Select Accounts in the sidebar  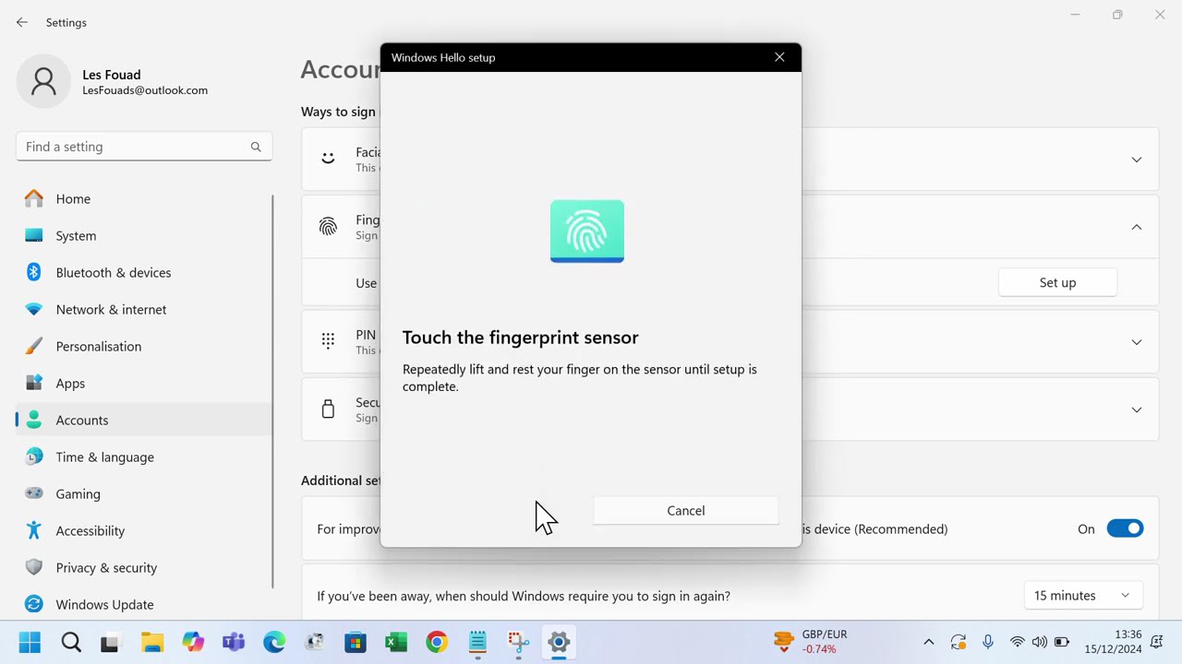pos(143,420)
